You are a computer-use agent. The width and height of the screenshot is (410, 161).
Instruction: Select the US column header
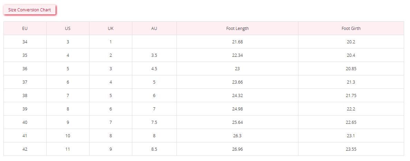[68, 29]
